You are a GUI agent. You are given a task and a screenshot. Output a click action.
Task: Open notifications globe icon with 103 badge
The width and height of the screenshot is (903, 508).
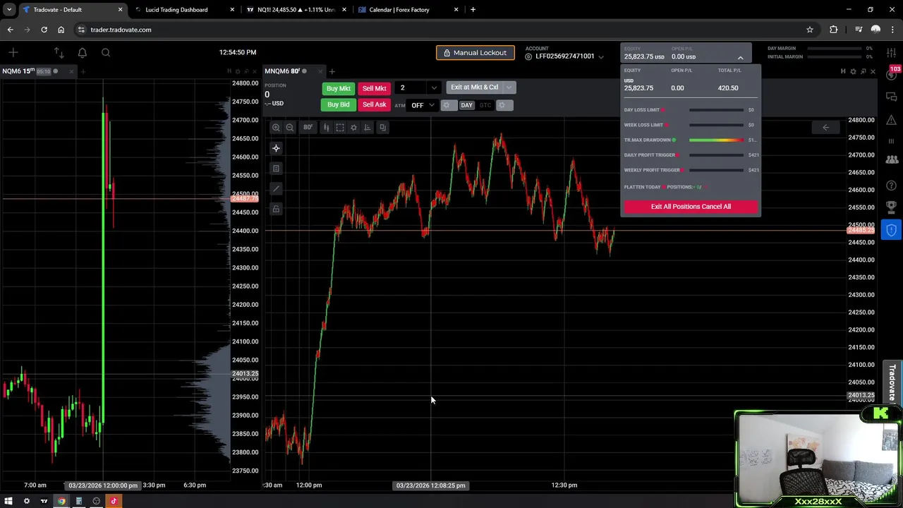892,75
